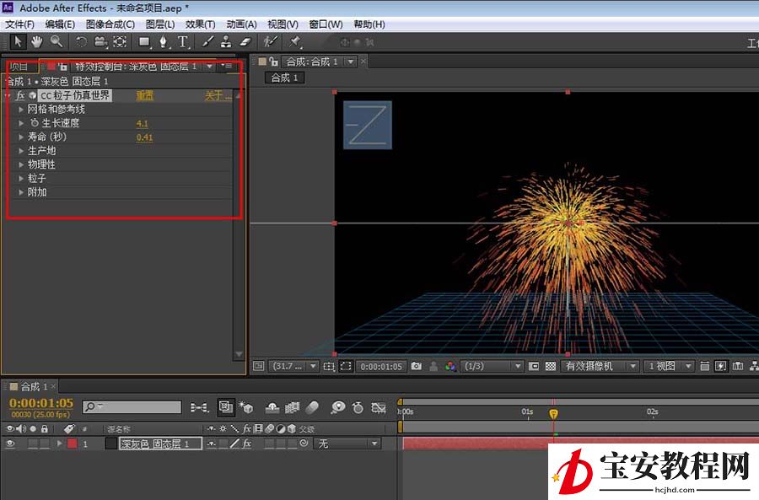Open the graph editor icon
The height and width of the screenshot is (500, 759).
(378, 407)
